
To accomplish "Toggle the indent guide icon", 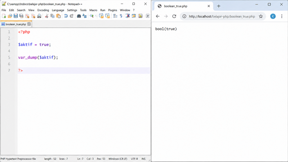I will tap(128, 16).
